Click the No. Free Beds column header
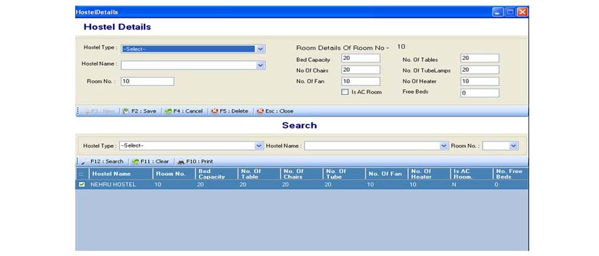 pos(511,174)
